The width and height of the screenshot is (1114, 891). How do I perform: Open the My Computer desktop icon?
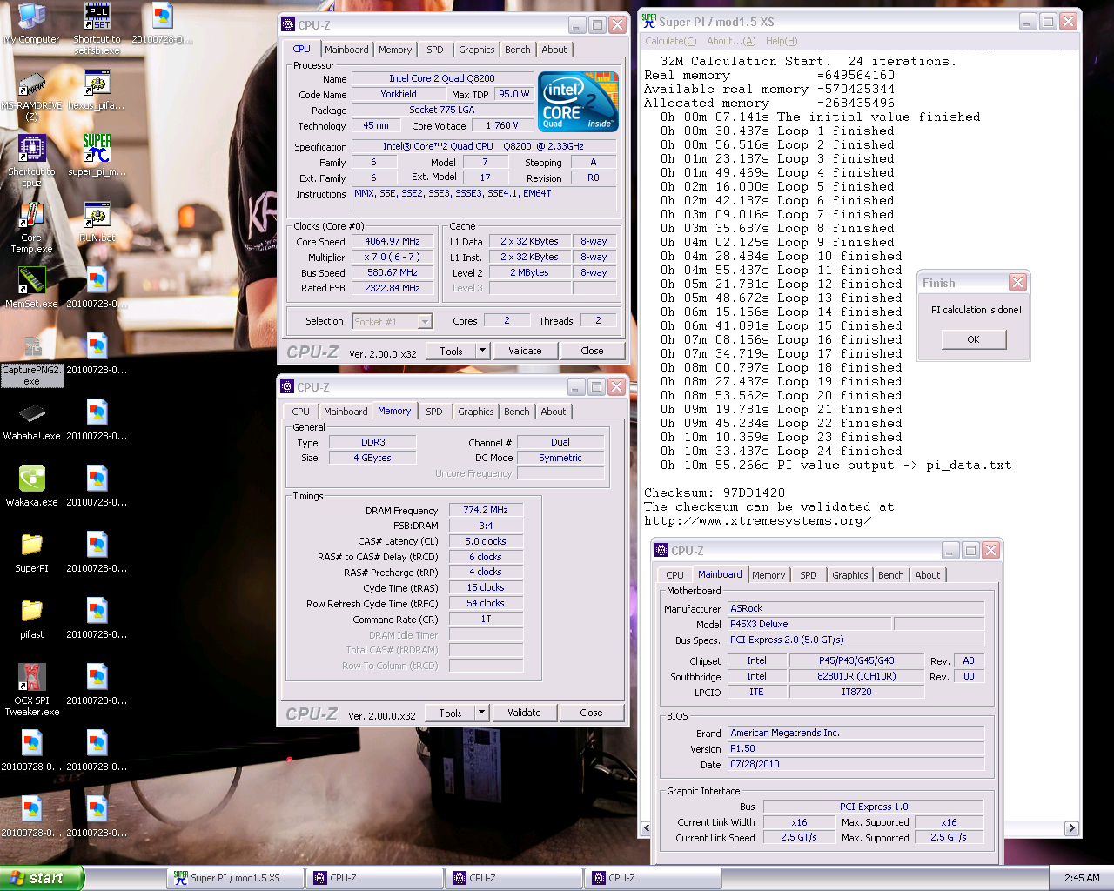tap(32, 24)
